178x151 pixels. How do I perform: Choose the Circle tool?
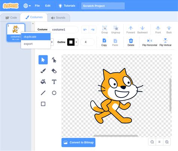(54, 93)
